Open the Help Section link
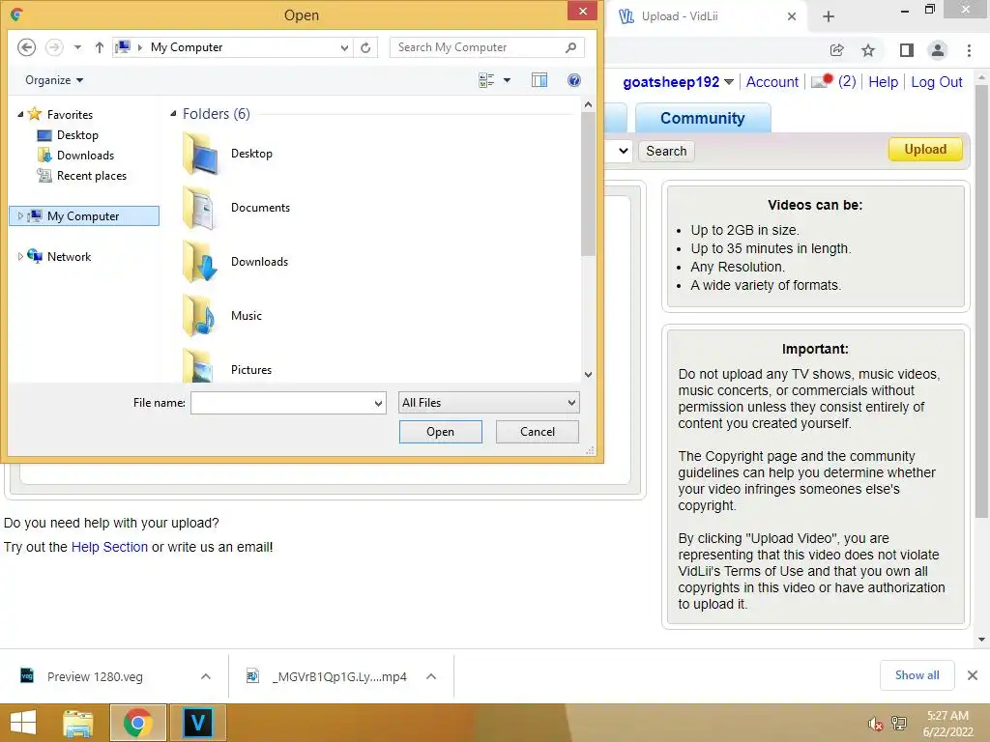 tap(109, 547)
